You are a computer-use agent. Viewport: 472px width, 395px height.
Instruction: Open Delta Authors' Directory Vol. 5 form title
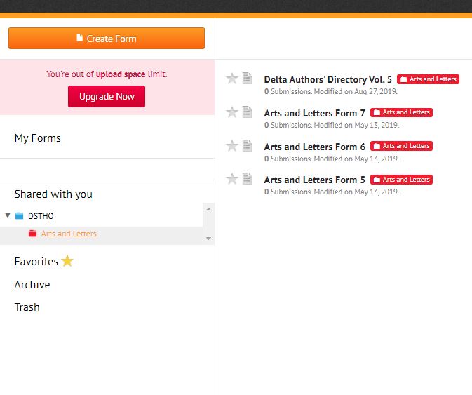click(x=328, y=79)
